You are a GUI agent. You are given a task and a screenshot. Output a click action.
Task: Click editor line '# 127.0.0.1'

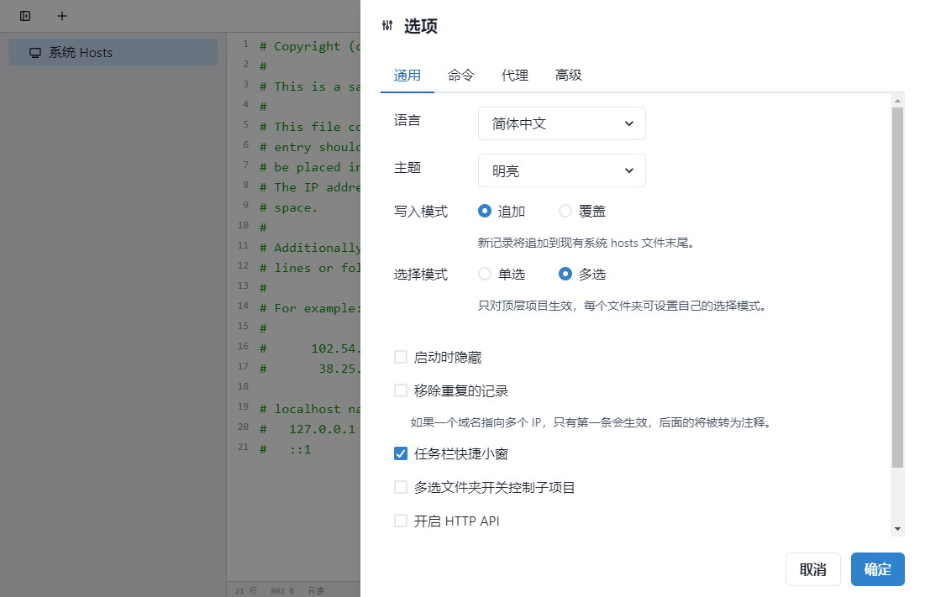[x=307, y=429]
